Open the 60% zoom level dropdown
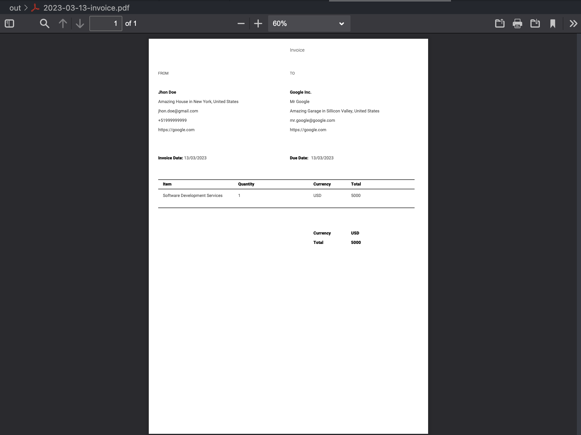The image size is (581, 435). [x=309, y=23]
